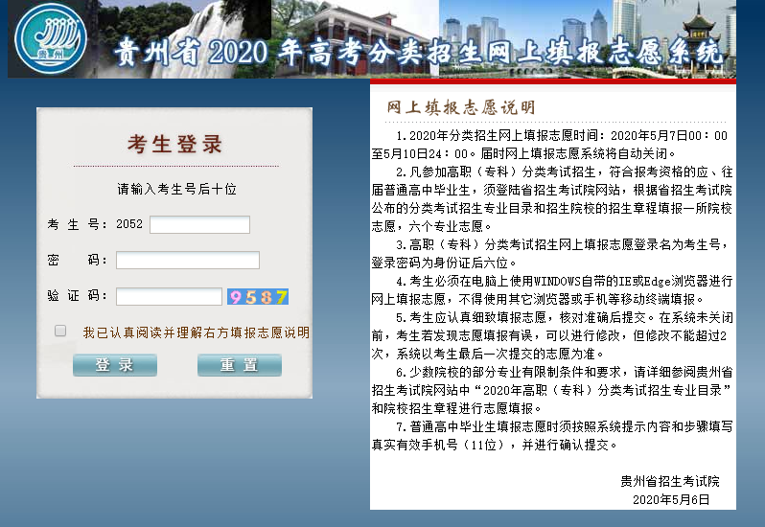Viewport: 765px width, 527px height.
Task: Focus the 考生号 input field
Action: point(199,224)
